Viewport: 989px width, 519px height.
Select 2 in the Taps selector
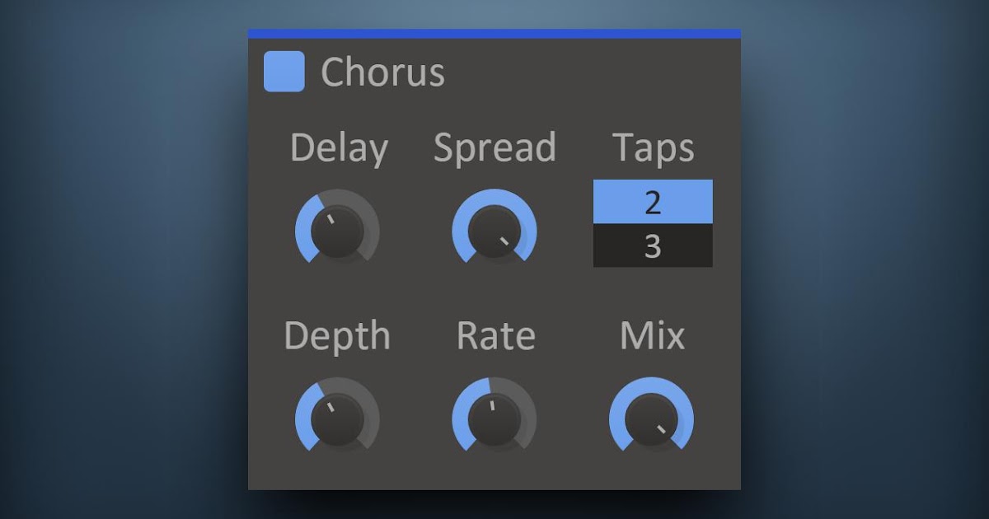point(653,202)
